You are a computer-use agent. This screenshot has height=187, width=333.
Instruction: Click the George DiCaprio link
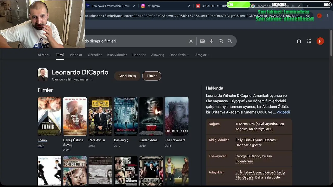click(x=248, y=156)
